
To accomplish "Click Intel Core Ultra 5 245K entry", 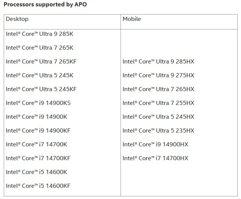I will click(40, 75).
